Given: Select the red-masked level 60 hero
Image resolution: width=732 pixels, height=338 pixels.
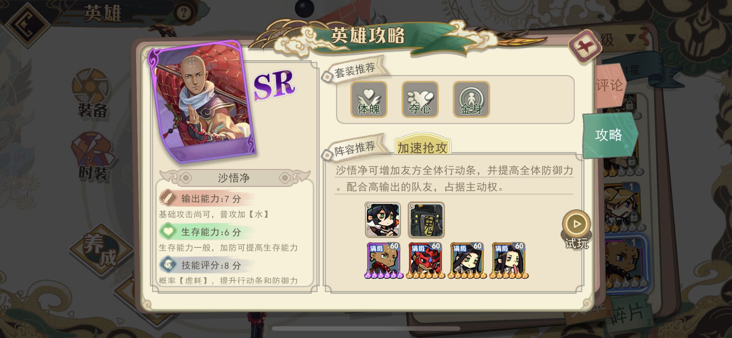Looking at the screenshot, I should tap(425, 260).
